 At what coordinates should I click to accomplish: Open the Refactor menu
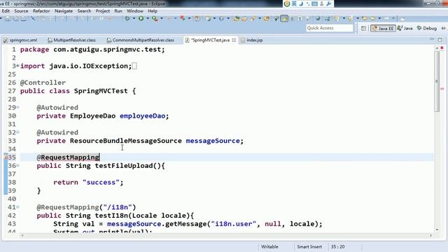[41, 11]
